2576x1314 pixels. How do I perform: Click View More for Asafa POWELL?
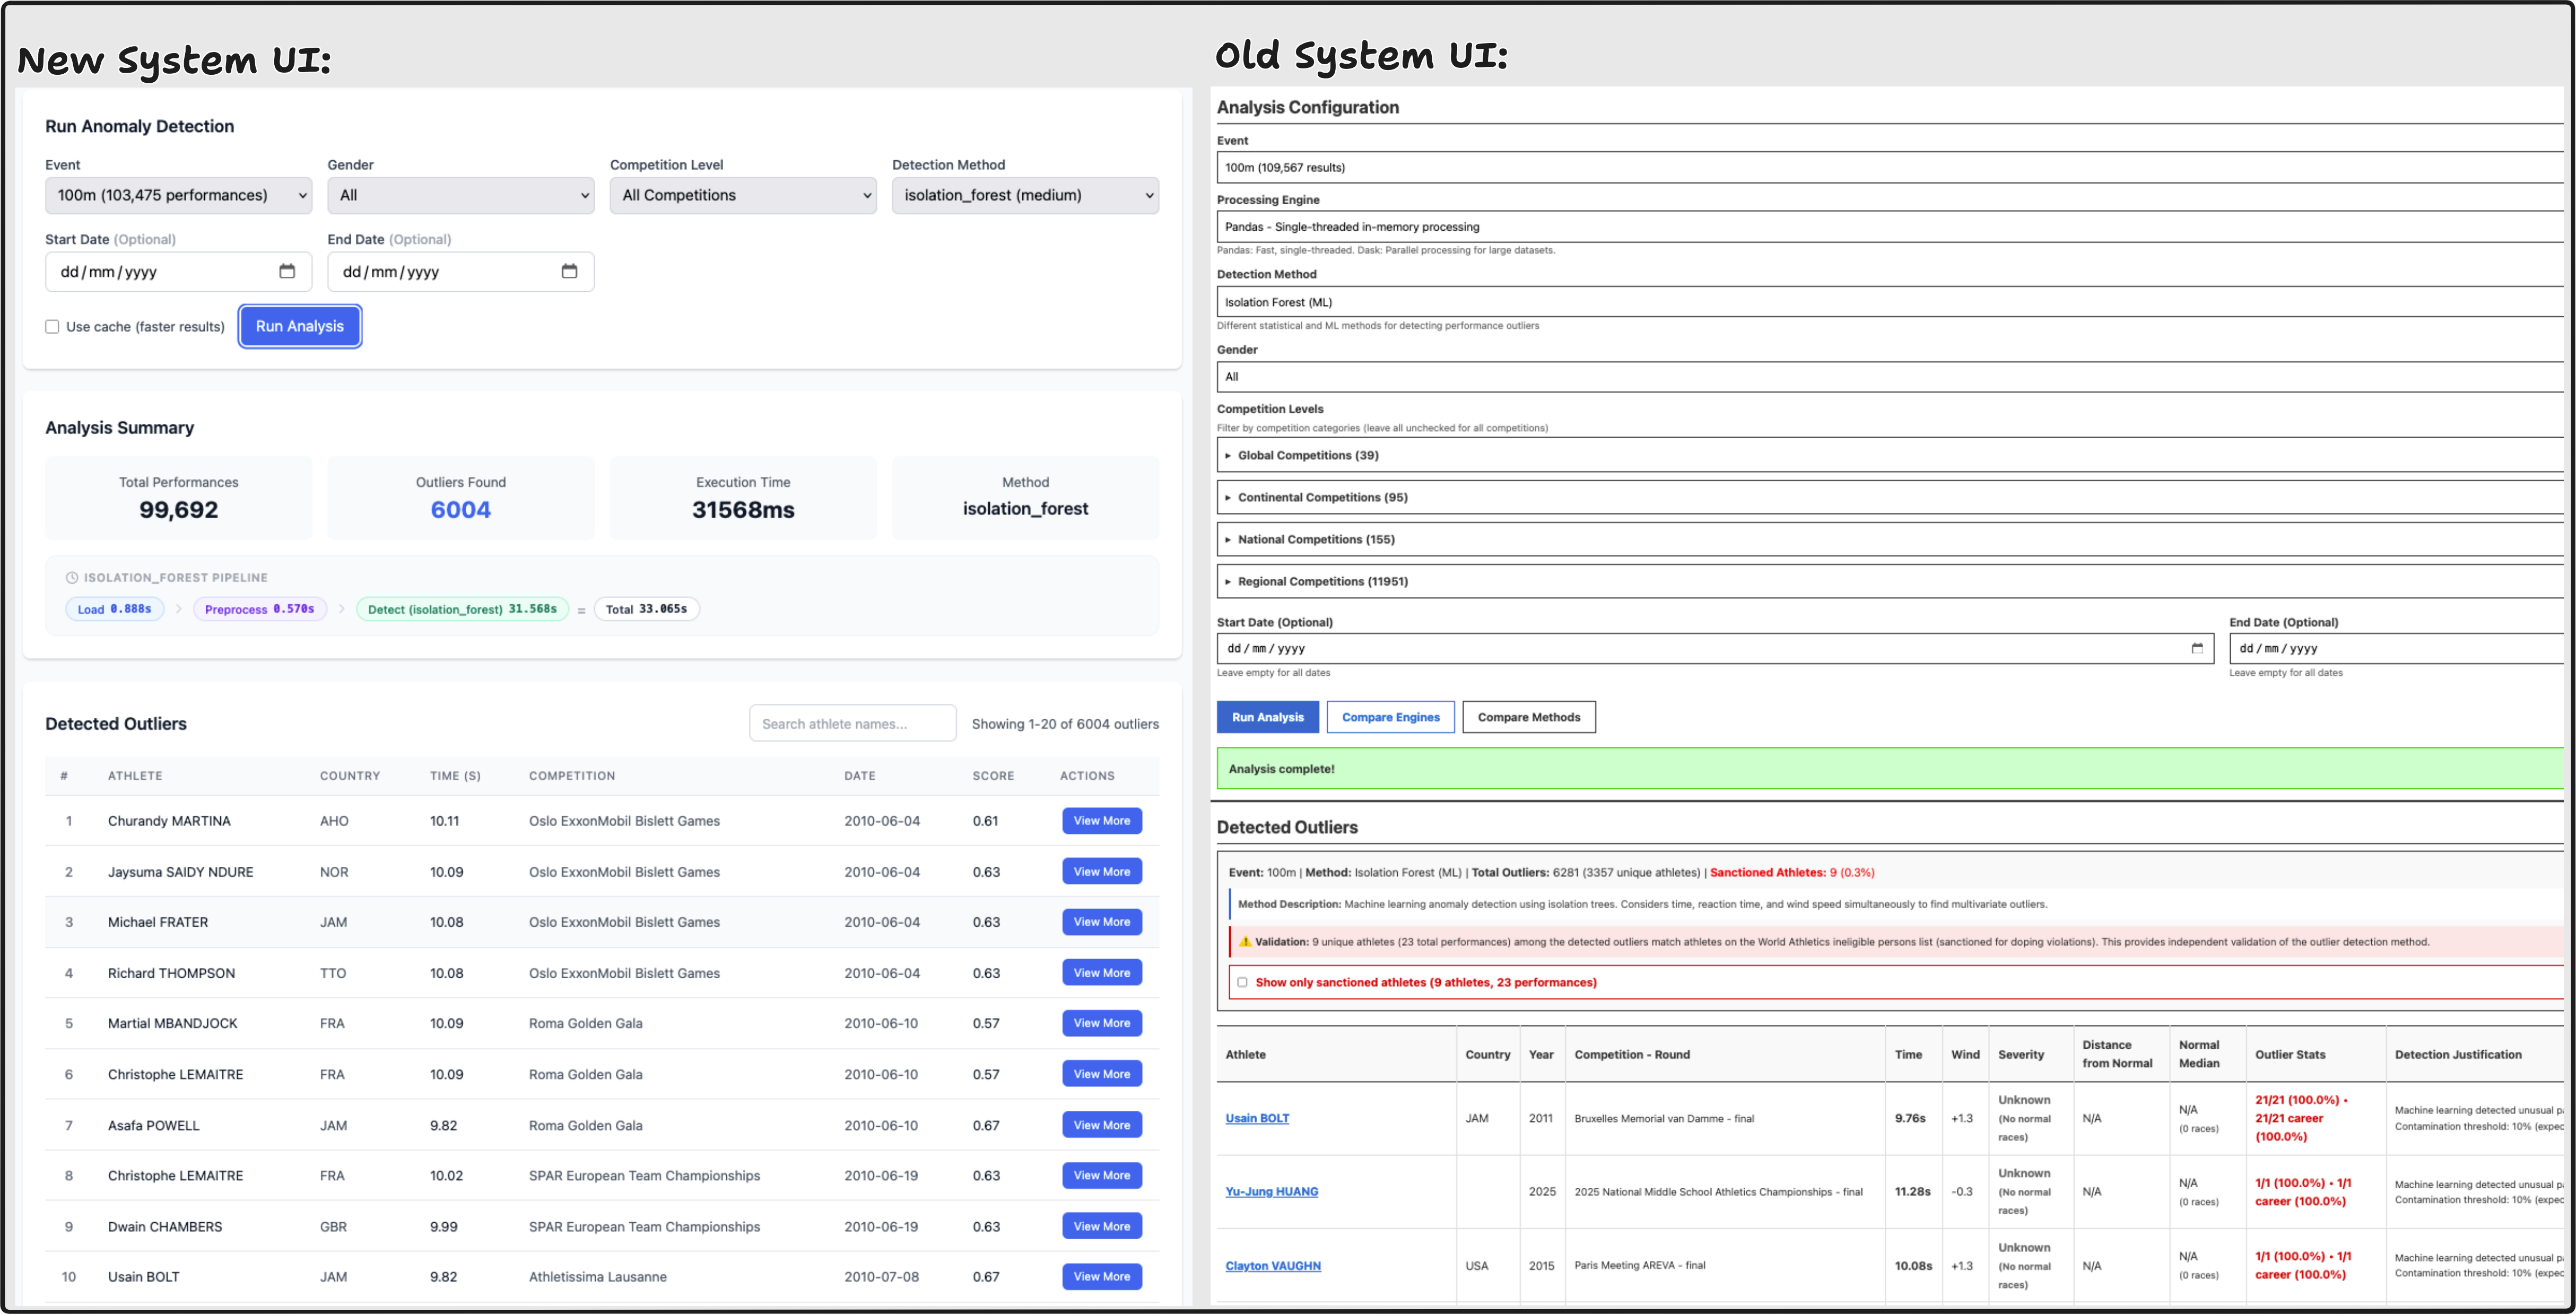(x=1102, y=1125)
